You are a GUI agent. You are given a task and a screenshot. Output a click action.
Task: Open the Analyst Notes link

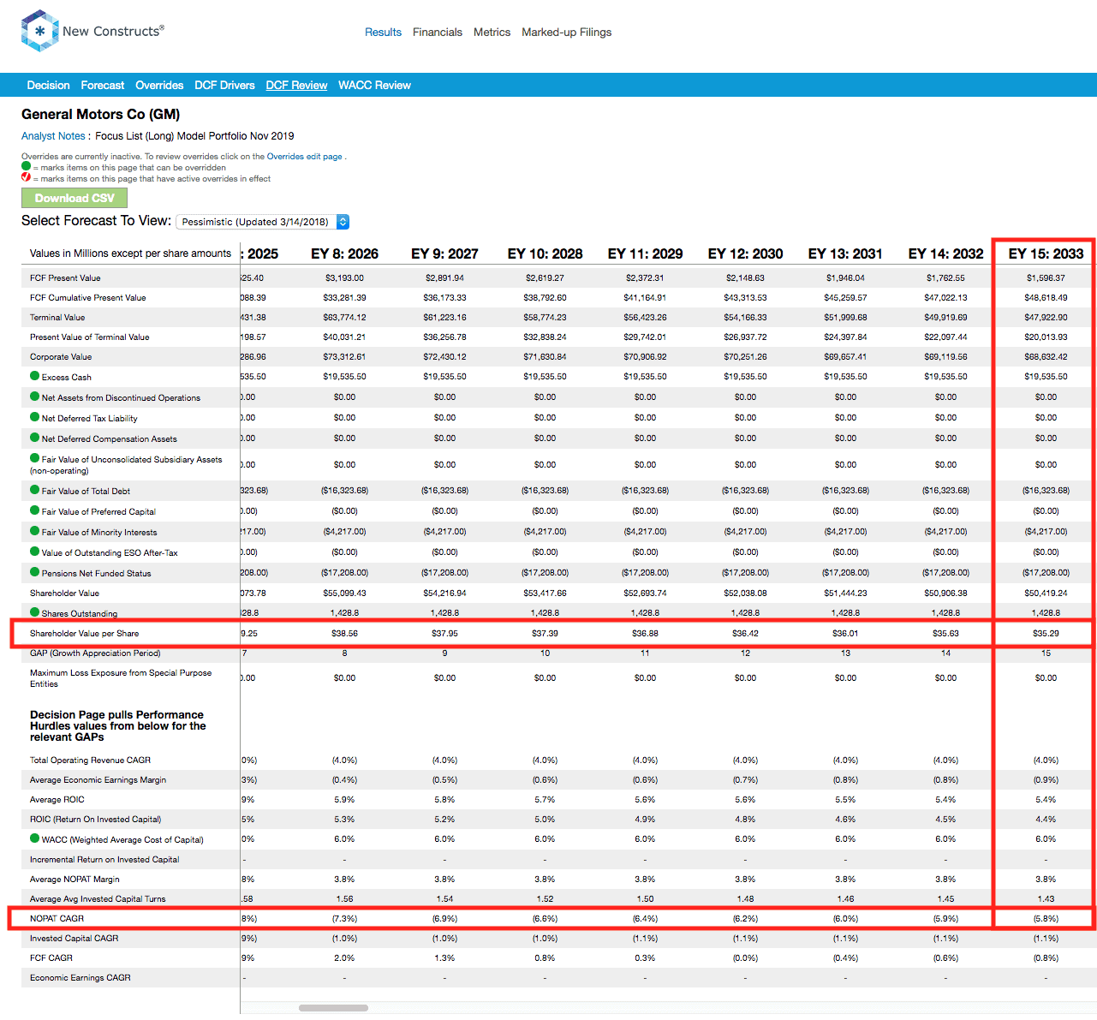coord(53,135)
